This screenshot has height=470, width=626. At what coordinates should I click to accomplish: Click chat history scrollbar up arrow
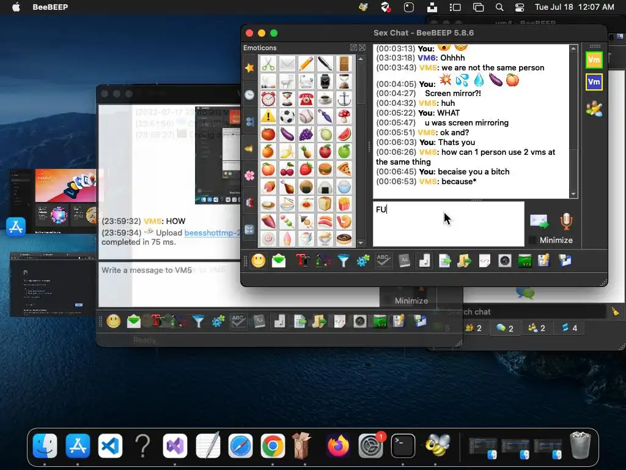[x=573, y=48]
